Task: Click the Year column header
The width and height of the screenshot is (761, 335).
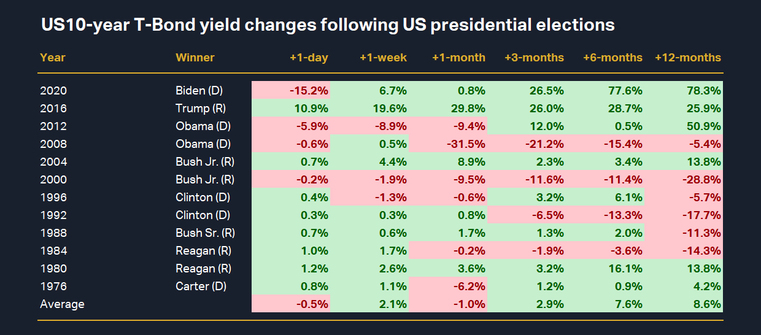Action: [53, 58]
